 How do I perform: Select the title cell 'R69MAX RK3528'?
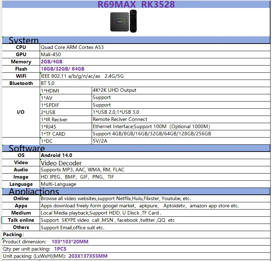click(136, 4)
